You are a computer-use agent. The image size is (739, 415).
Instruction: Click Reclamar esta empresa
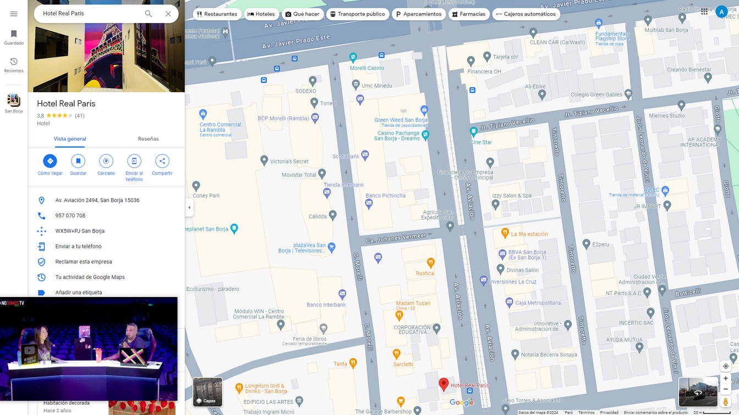(106, 262)
